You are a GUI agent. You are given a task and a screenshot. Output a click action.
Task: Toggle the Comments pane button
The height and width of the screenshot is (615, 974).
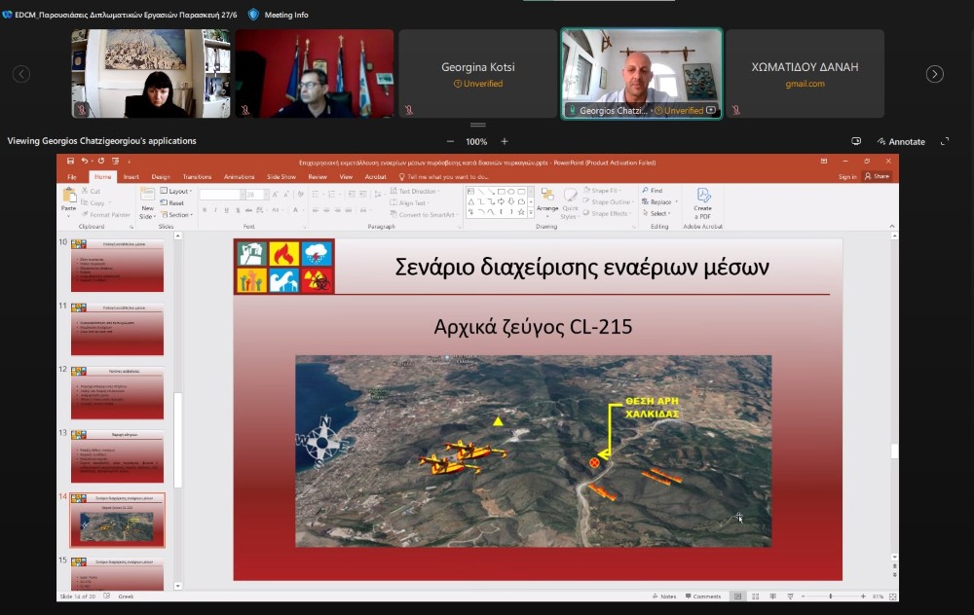[x=703, y=597]
